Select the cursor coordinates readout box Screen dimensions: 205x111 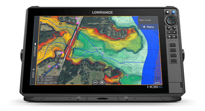click(x=47, y=80)
